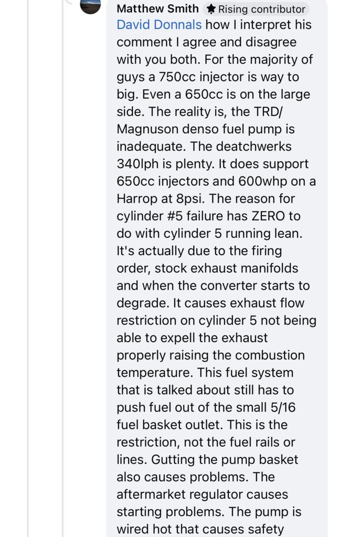Click the "aftermarket regulator" phrase
The image size is (339, 537).
coord(180,494)
